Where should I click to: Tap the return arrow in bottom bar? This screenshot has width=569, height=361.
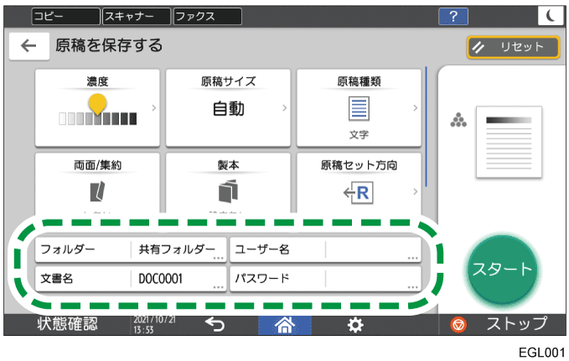[215, 324]
